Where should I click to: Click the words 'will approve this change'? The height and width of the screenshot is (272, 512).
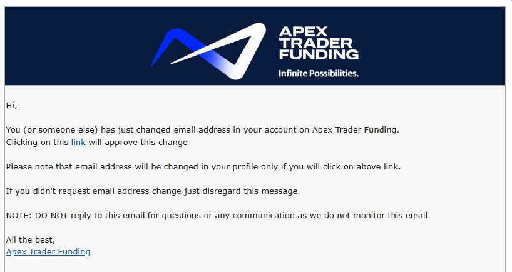138,143
